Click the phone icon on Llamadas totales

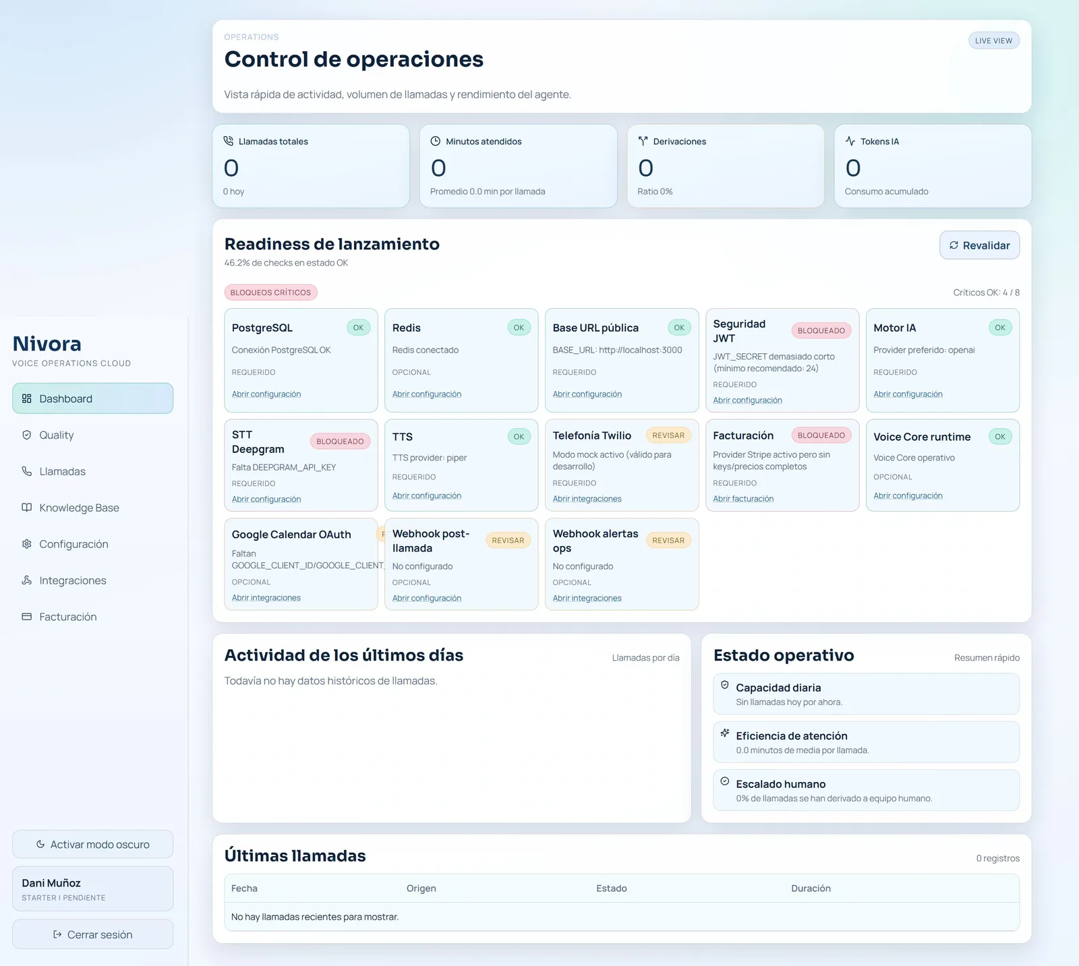click(x=229, y=141)
